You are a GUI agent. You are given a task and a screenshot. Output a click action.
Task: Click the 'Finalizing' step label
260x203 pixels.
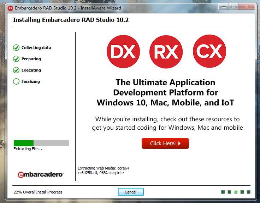click(x=31, y=81)
